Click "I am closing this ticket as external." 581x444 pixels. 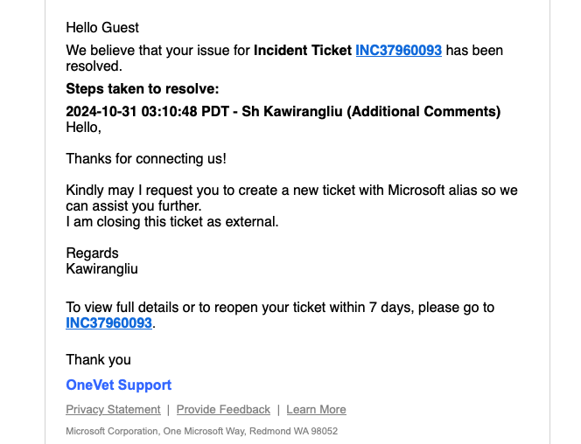(x=171, y=222)
